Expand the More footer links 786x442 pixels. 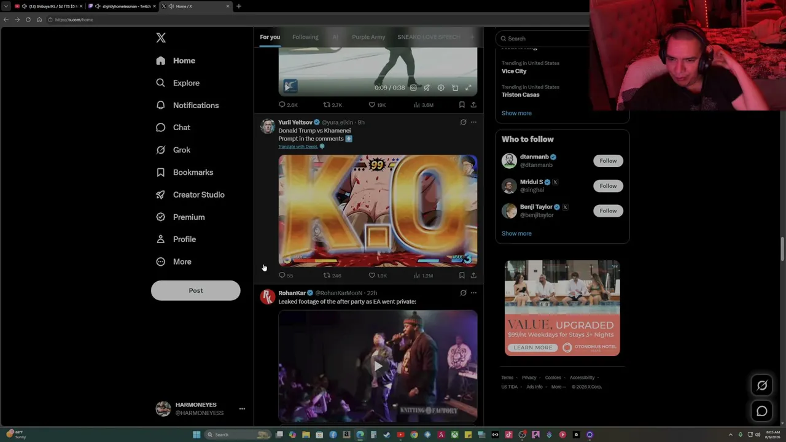559,387
